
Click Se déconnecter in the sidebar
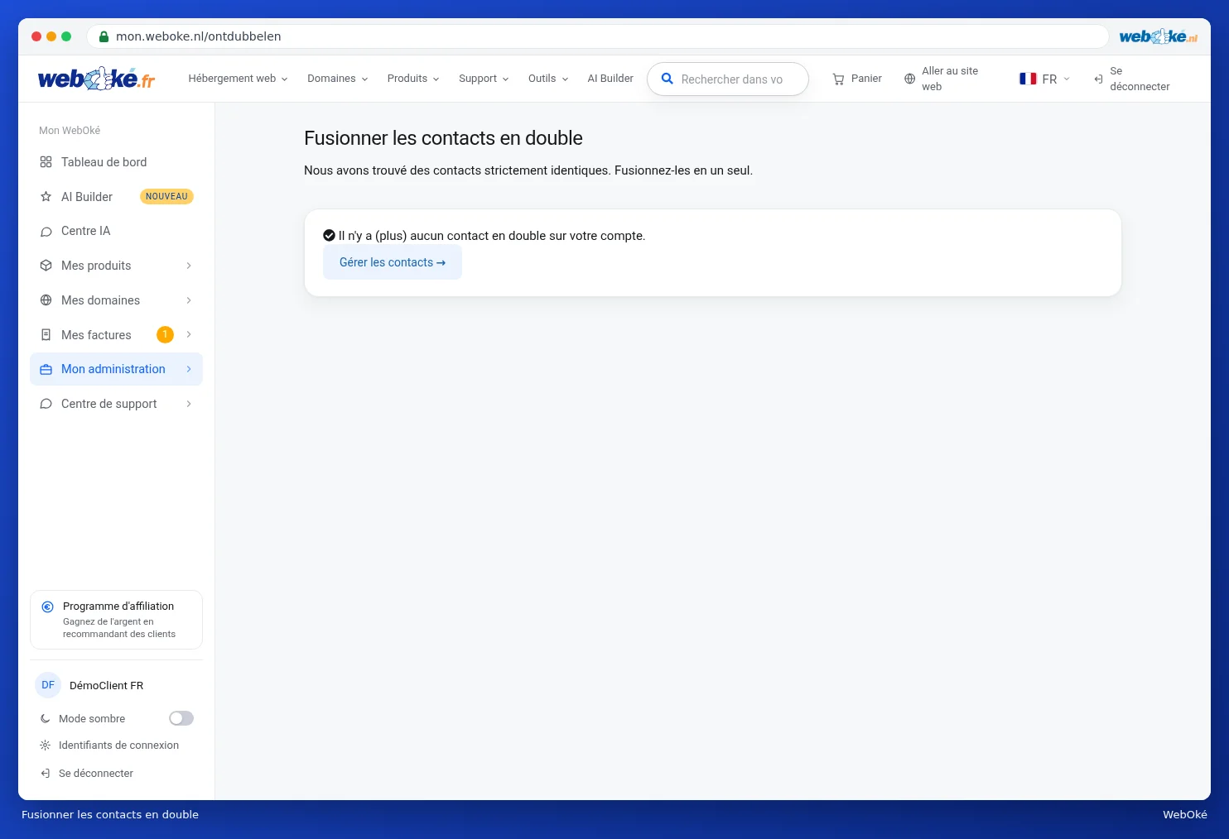tap(87, 774)
